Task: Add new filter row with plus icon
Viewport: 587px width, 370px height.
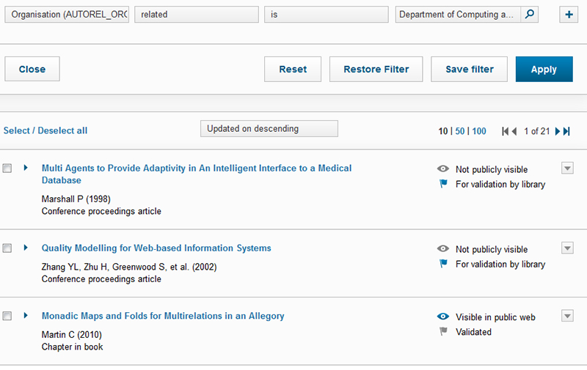Action: (569, 14)
